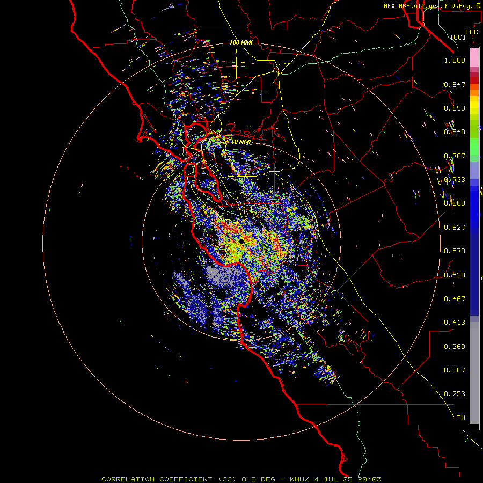Click the black radar site dot at center
This screenshot has height=483, width=483.
[x=241, y=241]
